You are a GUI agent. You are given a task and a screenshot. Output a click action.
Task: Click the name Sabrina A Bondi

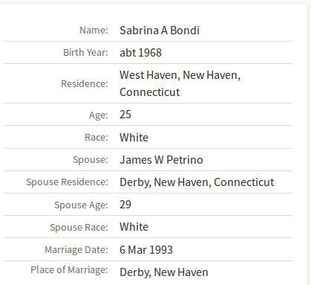(160, 31)
